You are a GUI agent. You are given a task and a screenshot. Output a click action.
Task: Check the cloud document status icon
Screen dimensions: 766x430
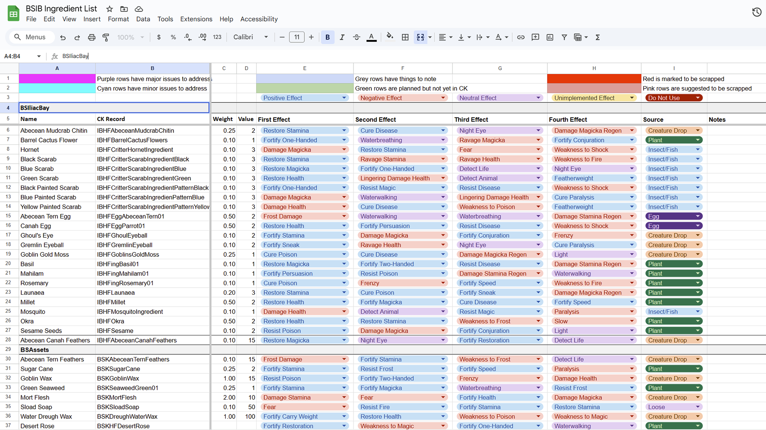click(139, 9)
